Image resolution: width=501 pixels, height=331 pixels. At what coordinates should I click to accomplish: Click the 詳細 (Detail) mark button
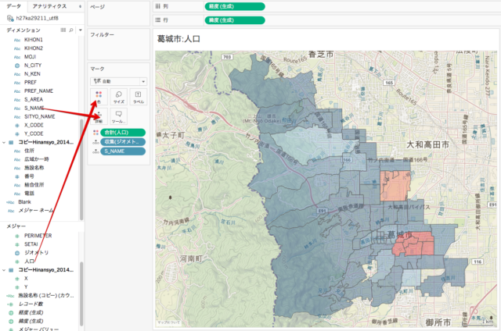coord(98,118)
